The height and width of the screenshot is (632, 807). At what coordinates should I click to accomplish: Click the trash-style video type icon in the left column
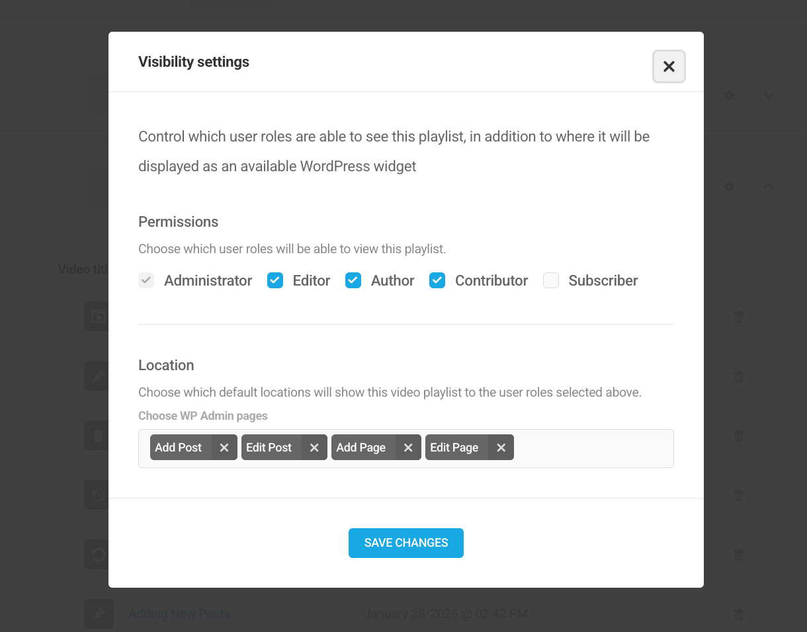tap(97, 435)
